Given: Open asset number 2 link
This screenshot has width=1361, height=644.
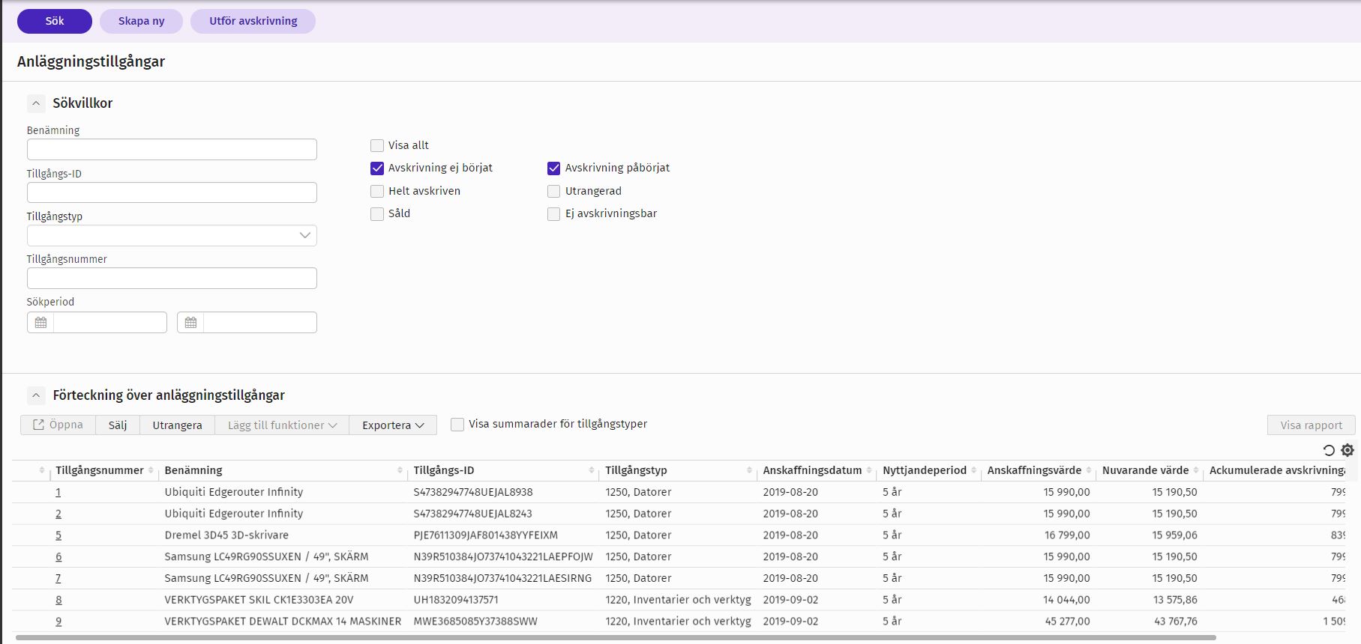Looking at the screenshot, I should click(58, 514).
